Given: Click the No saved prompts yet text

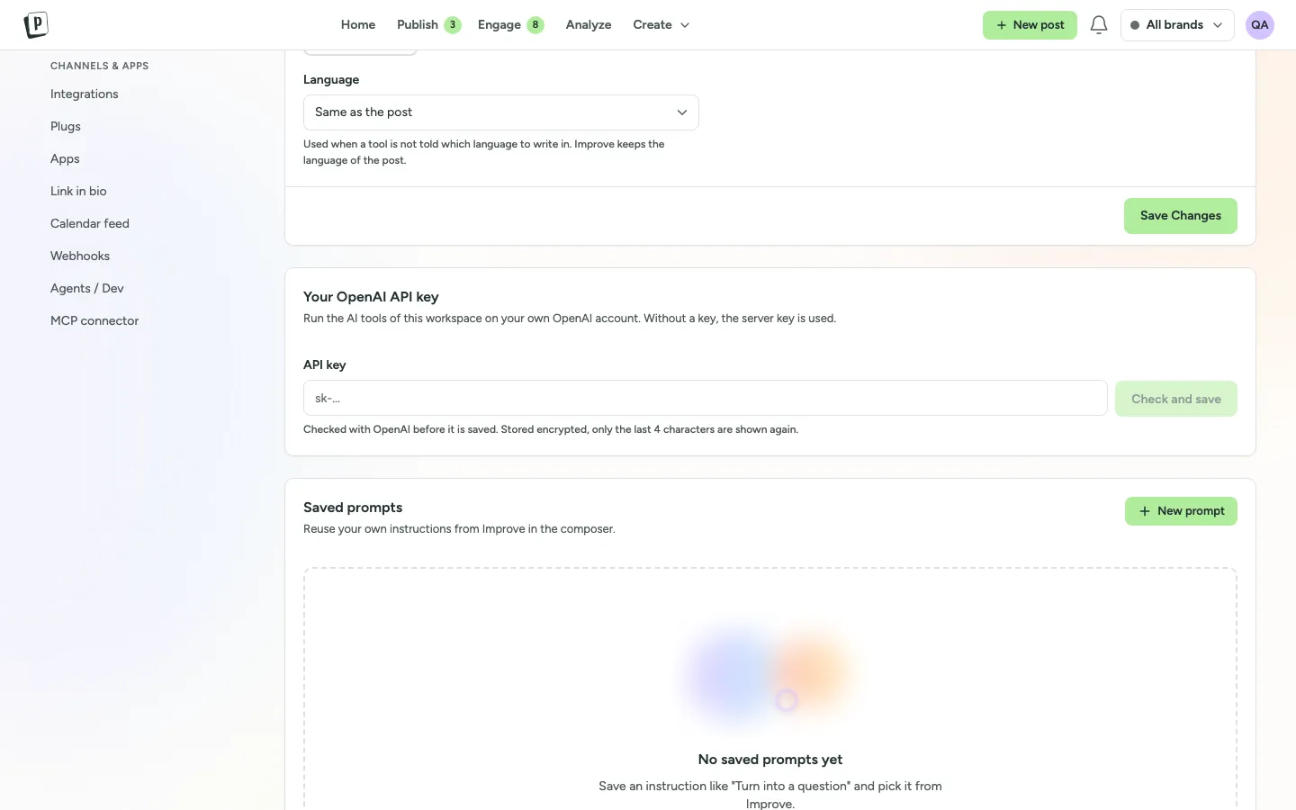Looking at the screenshot, I should pos(770,760).
